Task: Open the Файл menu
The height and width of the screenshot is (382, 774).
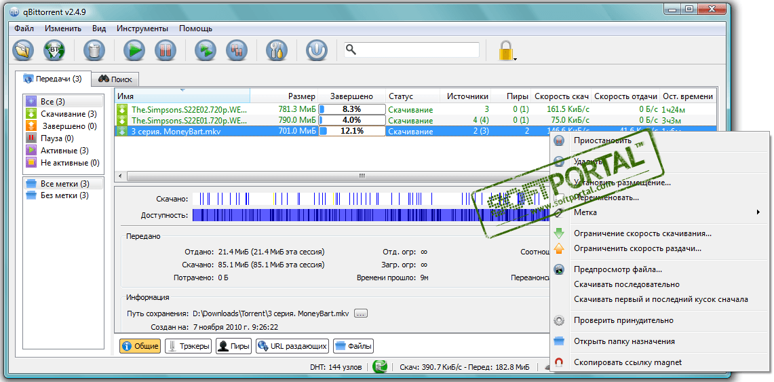Action: tap(24, 28)
